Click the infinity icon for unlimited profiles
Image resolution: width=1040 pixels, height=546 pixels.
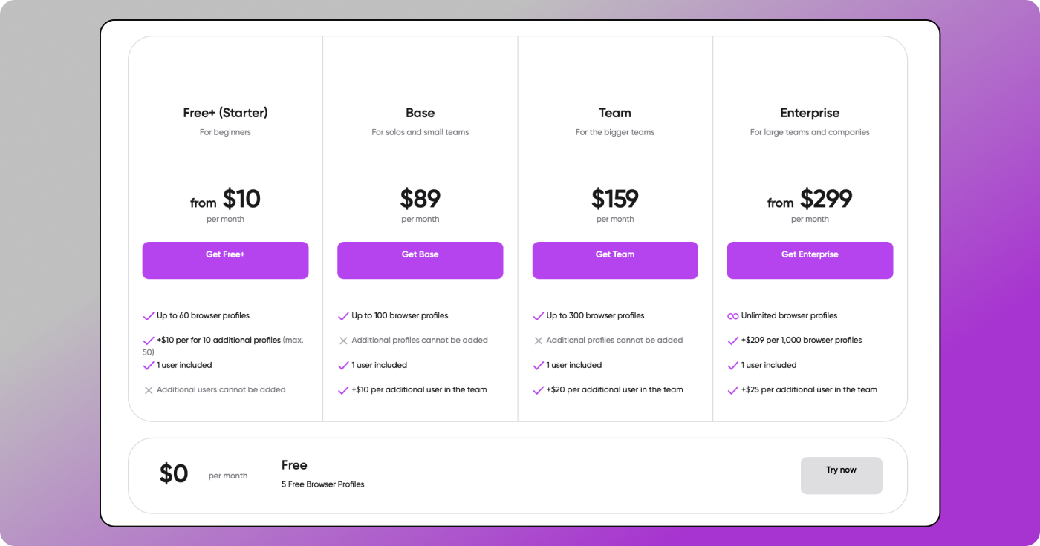point(733,316)
